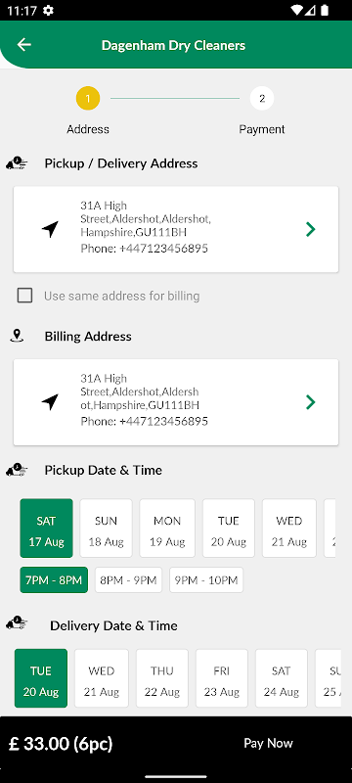
Task: Expand billing address with the green chevron
Action: [311, 402]
